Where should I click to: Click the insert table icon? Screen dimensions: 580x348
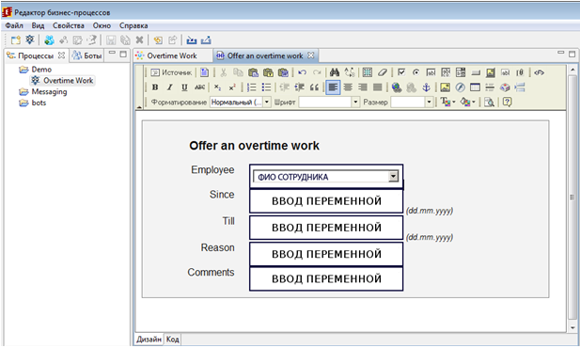click(x=475, y=87)
